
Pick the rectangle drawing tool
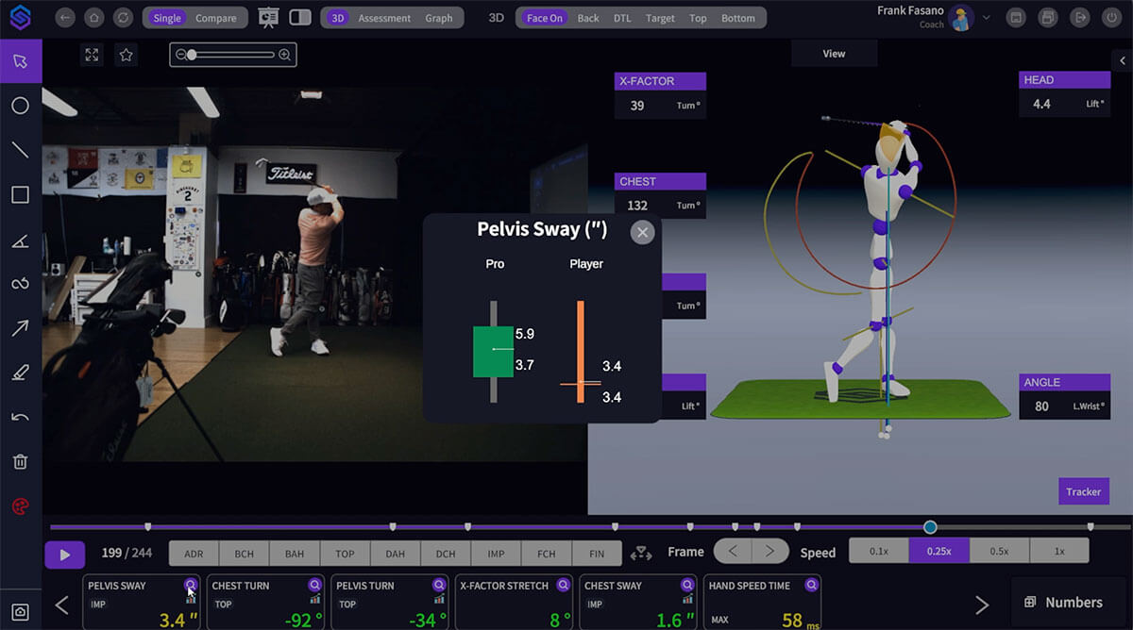(20, 194)
